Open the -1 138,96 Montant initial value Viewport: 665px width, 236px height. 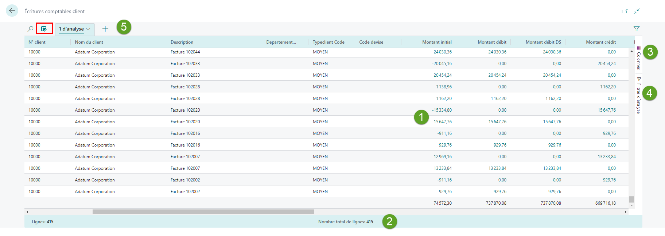point(443,87)
